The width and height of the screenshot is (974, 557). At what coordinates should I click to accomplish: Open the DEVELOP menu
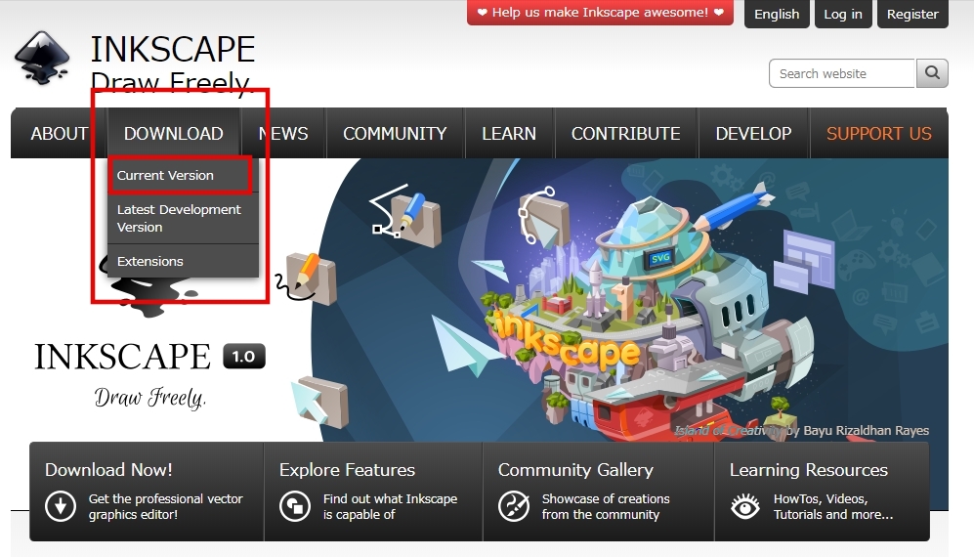(x=753, y=134)
